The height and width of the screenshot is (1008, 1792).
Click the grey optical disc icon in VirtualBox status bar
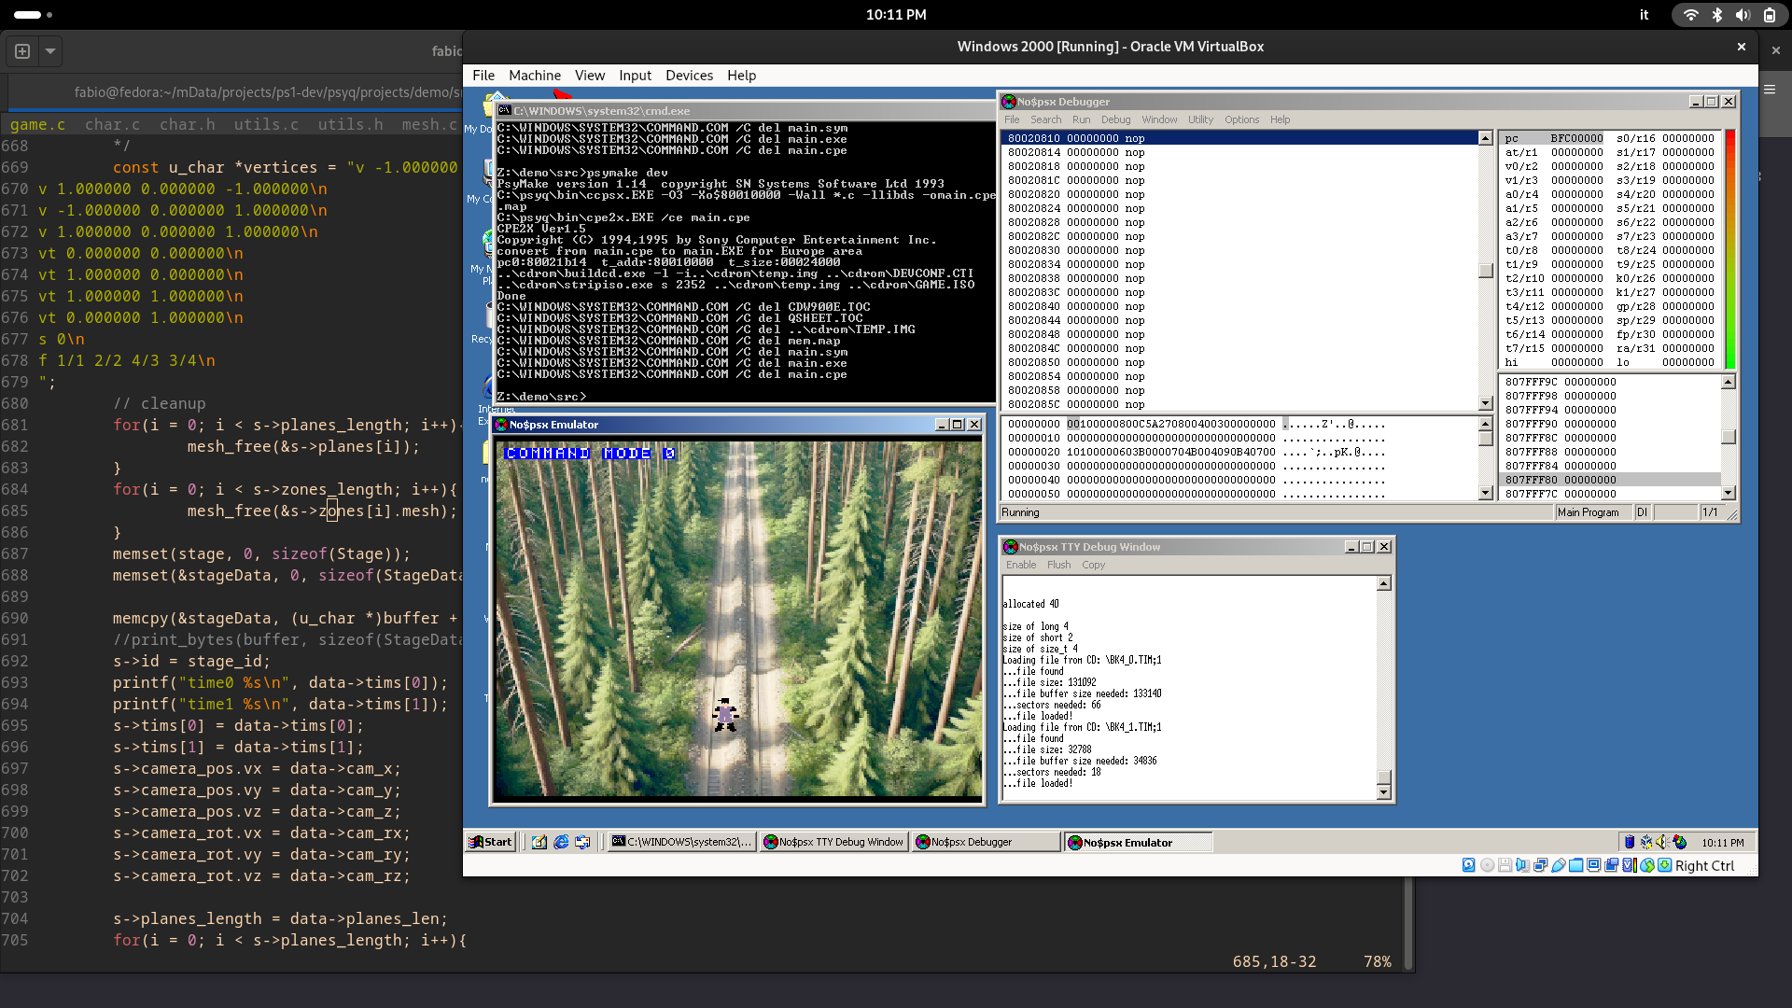tap(1488, 865)
